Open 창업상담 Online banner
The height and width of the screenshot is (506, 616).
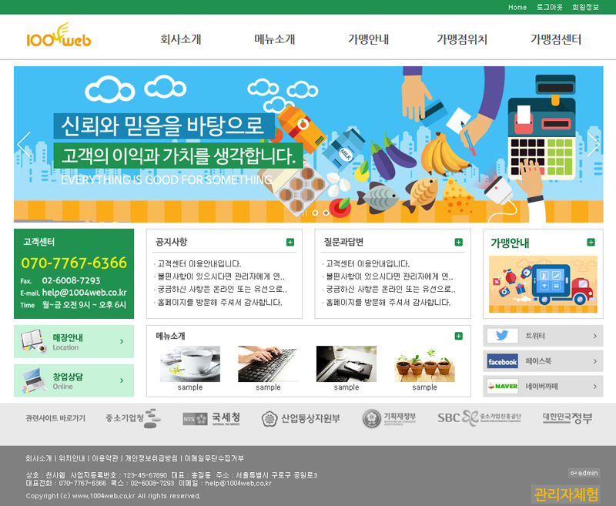click(74, 380)
